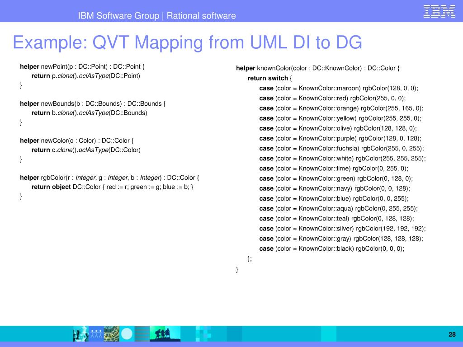Click the line "helper newBounds(b : DC::Bounds) : DC::Bounds {"
The height and width of the screenshot is (347, 463).
click(x=93, y=104)
